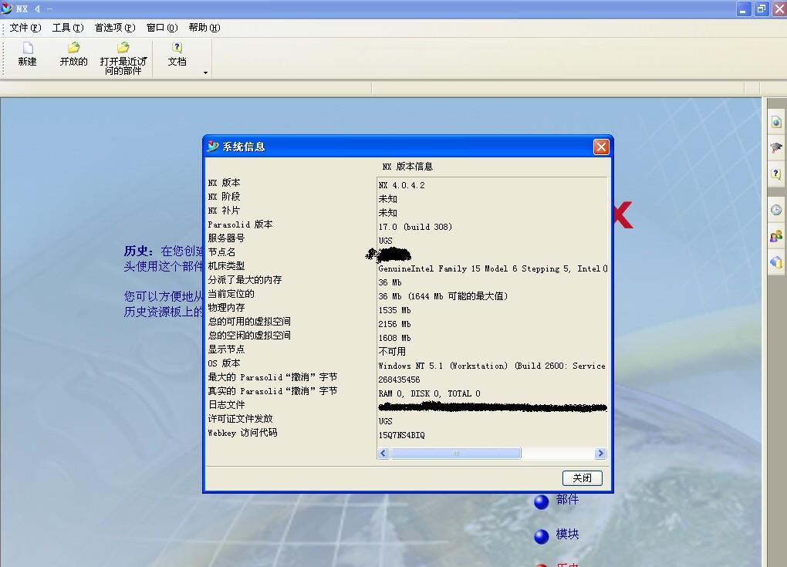Open the history clock sidebar icon
Viewport: 787px width, 567px height.
click(776, 210)
